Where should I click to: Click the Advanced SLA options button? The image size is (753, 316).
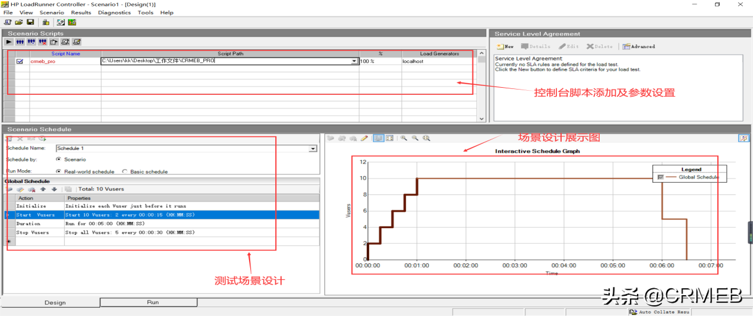639,46
